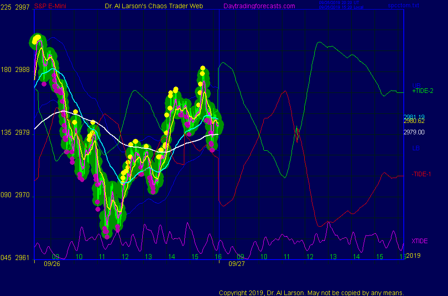Click the white '2979.00' value
Screen dimensions: 448x296
414,132
